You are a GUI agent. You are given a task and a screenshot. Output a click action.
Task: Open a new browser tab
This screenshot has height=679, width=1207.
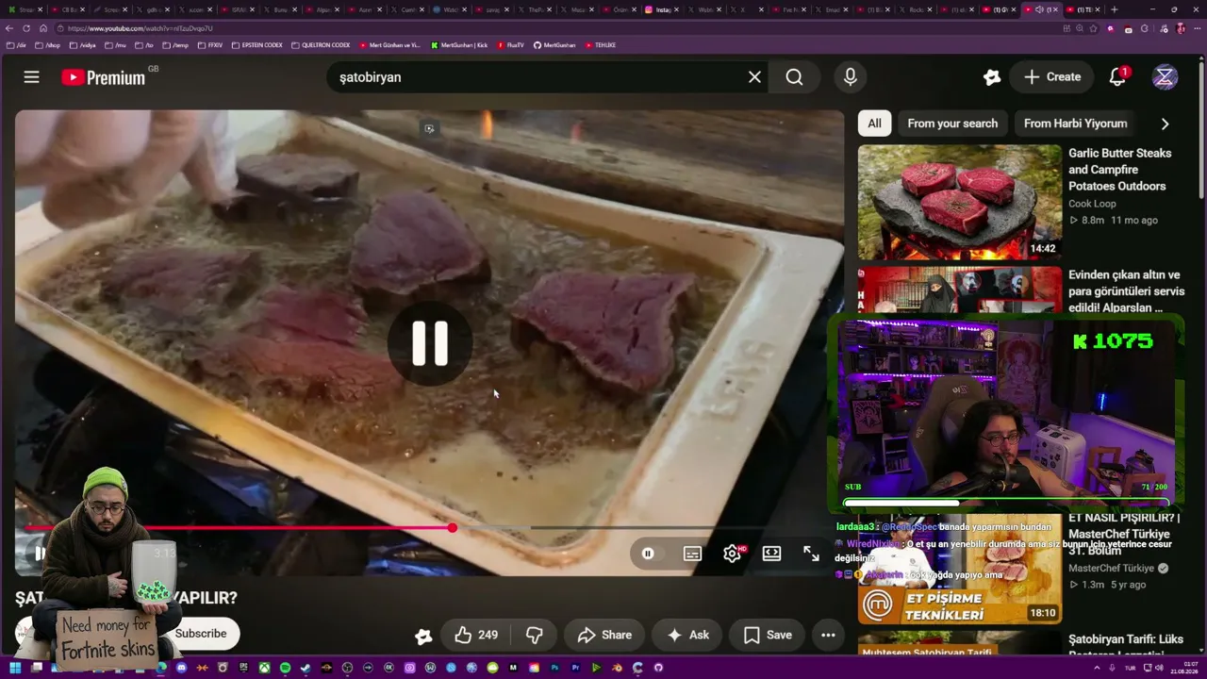tap(1114, 9)
